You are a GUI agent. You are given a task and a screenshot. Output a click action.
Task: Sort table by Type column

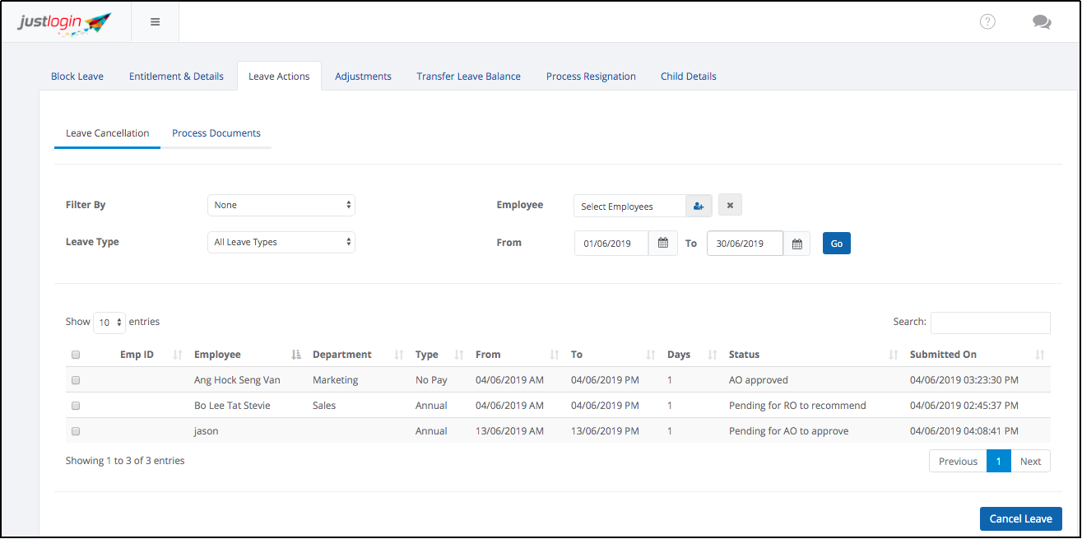[459, 355]
